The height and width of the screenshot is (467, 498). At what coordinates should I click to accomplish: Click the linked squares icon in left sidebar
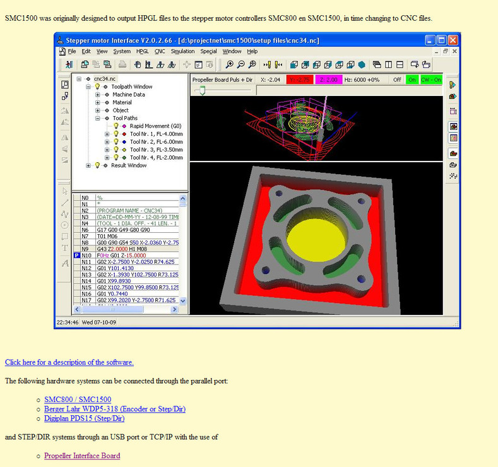point(65,96)
